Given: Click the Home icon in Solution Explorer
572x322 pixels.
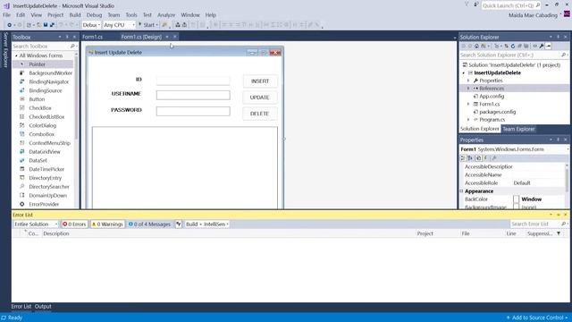Looking at the screenshot, I should [476, 46].
